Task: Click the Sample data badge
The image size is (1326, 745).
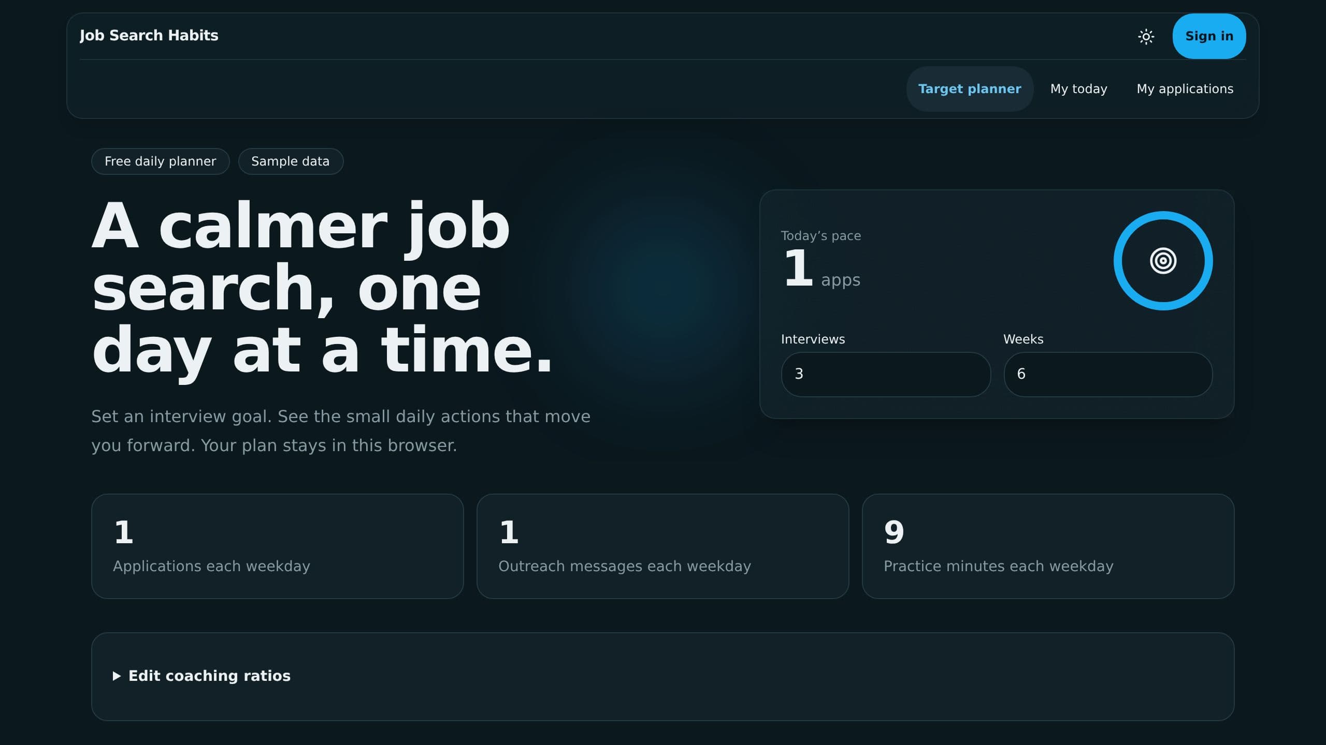Action: tap(291, 161)
